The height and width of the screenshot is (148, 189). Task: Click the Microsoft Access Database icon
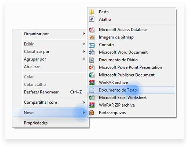pos(92,30)
